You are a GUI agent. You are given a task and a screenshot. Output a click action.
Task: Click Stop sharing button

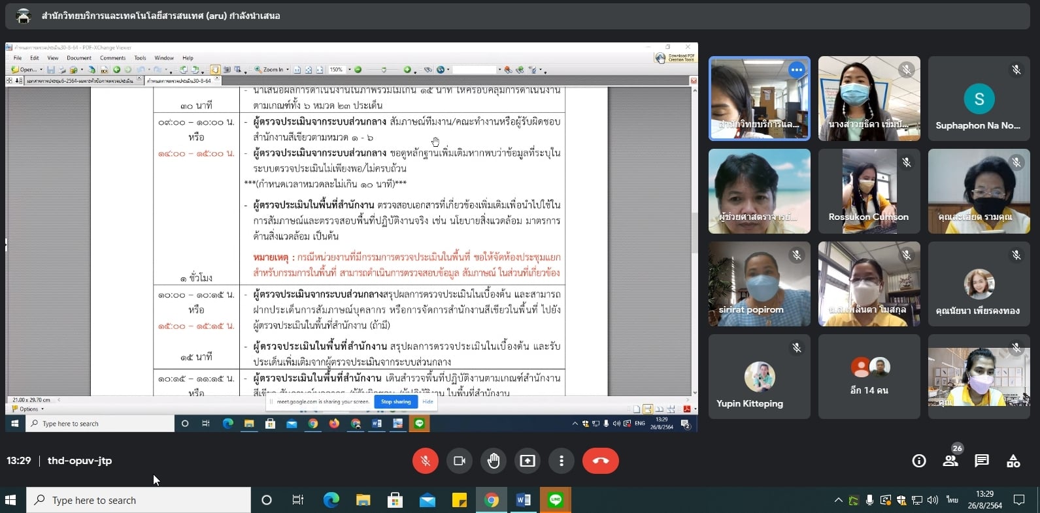396,401
